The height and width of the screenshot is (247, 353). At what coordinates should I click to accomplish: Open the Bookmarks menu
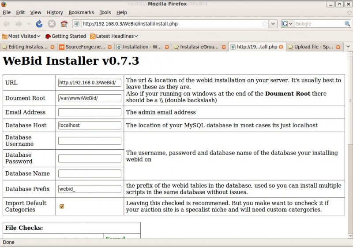(81, 12)
